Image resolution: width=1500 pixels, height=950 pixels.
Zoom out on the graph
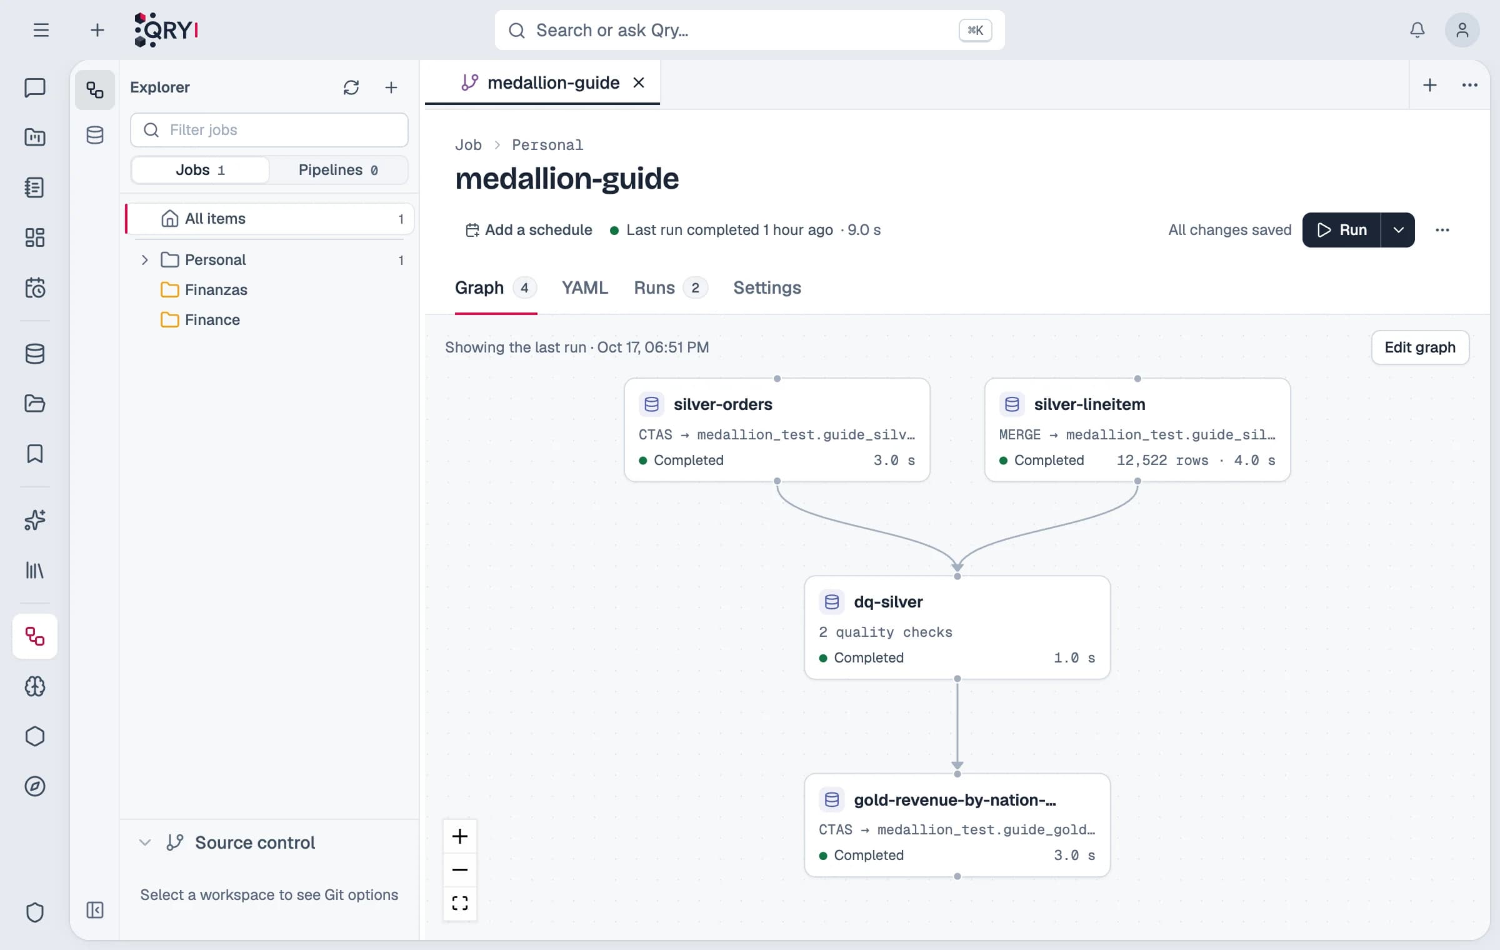[x=460, y=869]
